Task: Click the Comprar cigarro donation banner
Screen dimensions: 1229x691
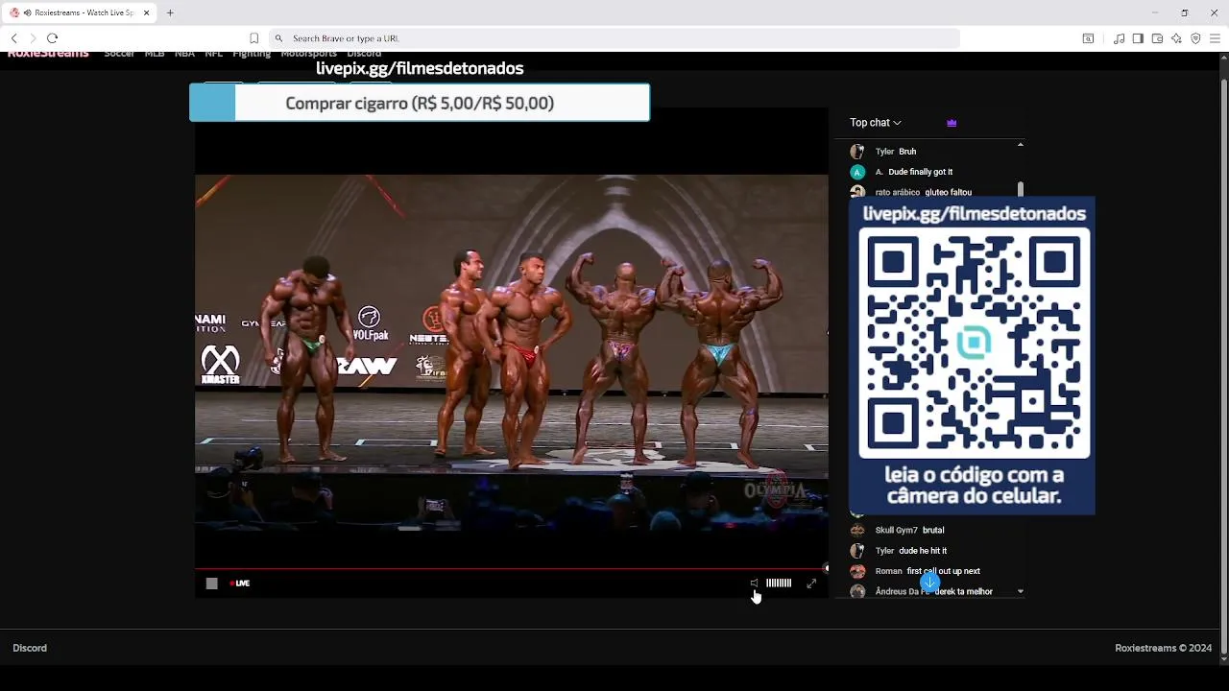Action: pyautogui.click(x=420, y=103)
